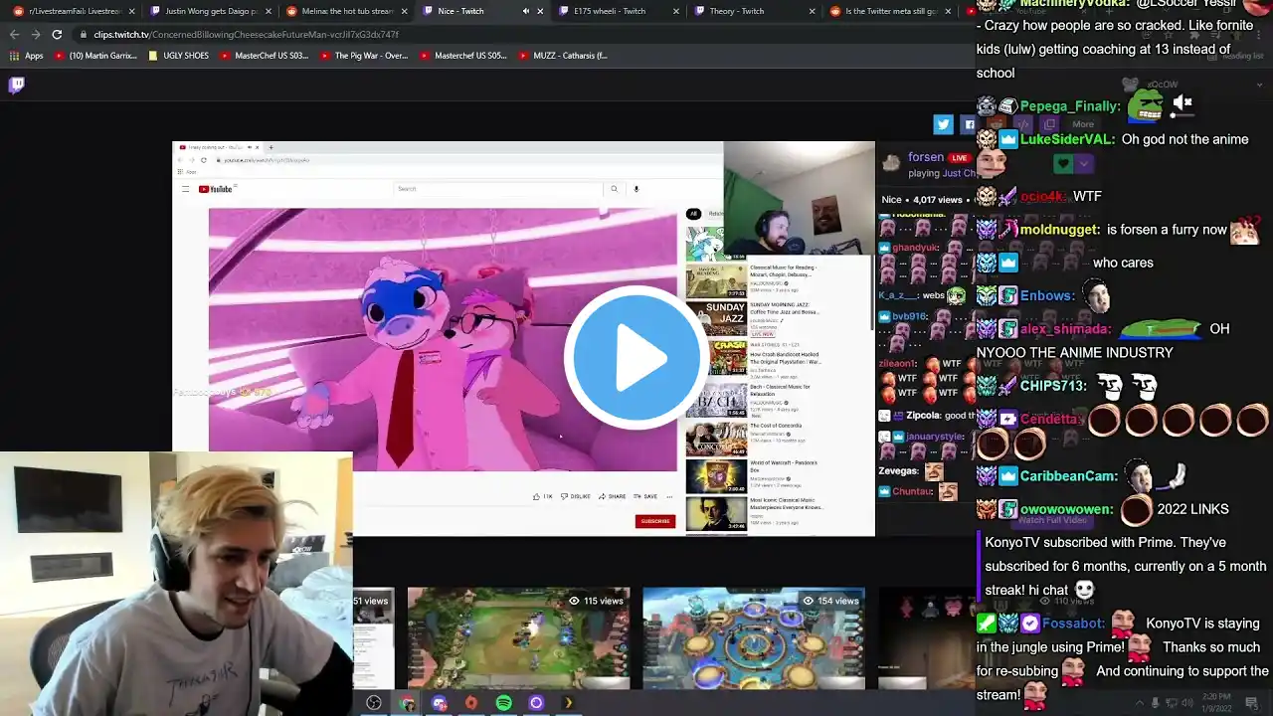Open the Windows notification center icon
1273x716 pixels.
pos(1251,703)
